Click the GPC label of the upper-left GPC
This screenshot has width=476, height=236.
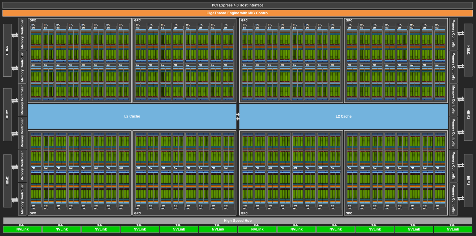pos(33,21)
